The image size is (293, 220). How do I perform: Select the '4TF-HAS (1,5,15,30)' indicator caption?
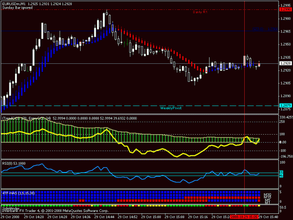(18, 193)
